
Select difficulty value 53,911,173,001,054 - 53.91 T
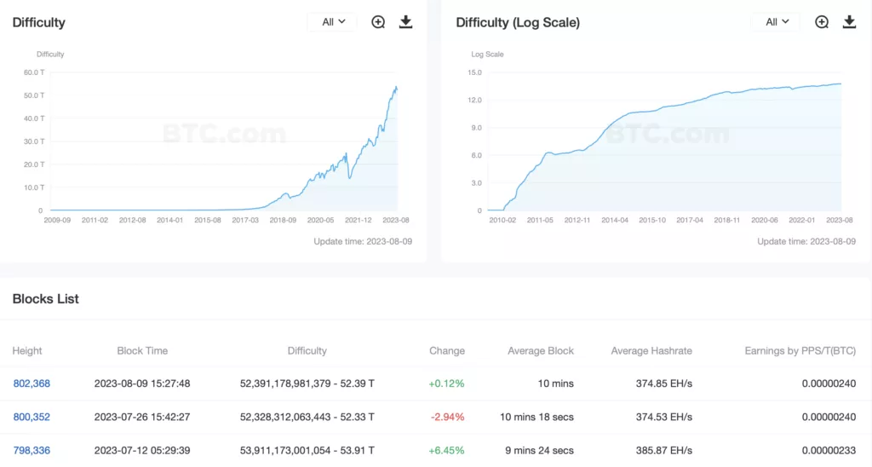click(307, 450)
